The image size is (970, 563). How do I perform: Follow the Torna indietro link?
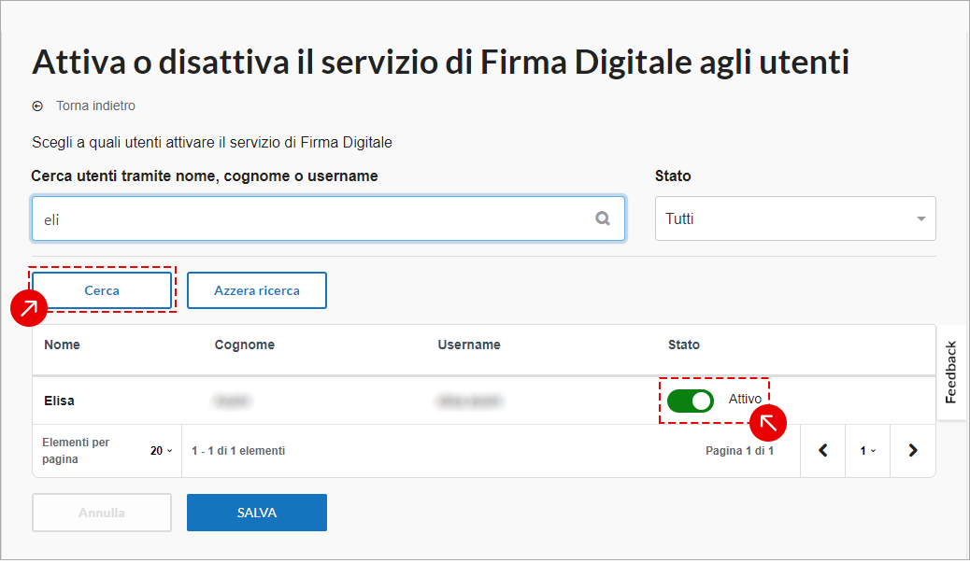pyautogui.click(x=96, y=106)
